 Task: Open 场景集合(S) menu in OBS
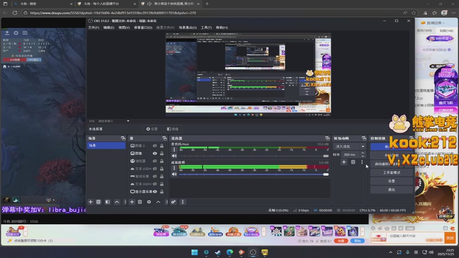coord(188,28)
